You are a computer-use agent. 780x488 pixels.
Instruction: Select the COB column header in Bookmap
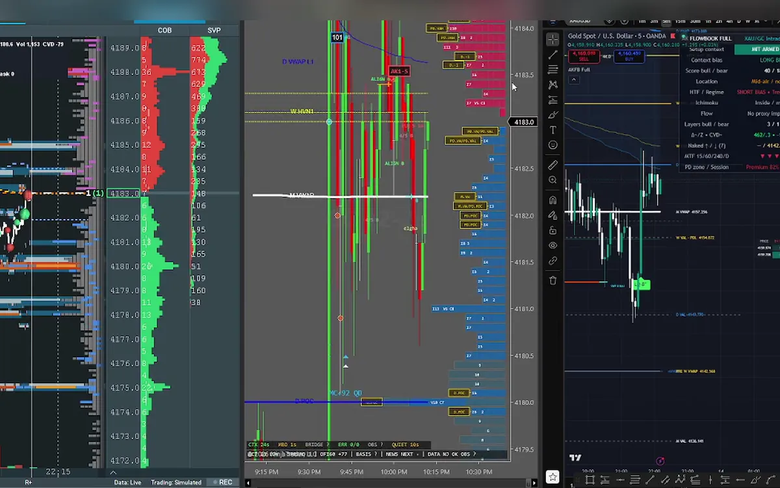(x=165, y=31)
